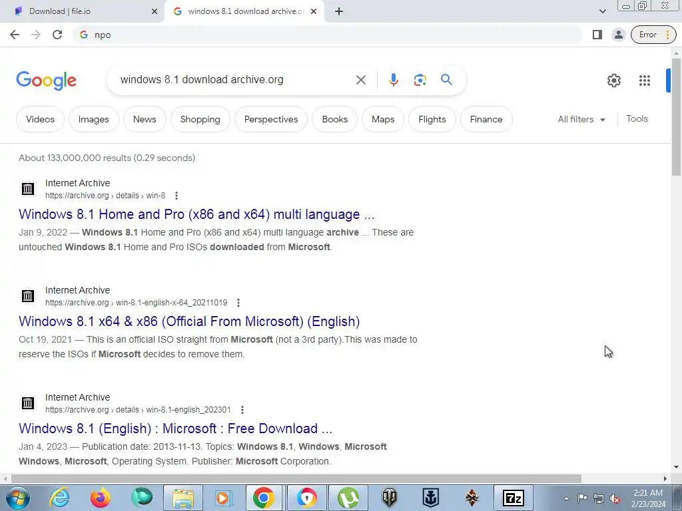Open the Google apps grid
Viewport: 682px width, 511px height.
point(645,81)
